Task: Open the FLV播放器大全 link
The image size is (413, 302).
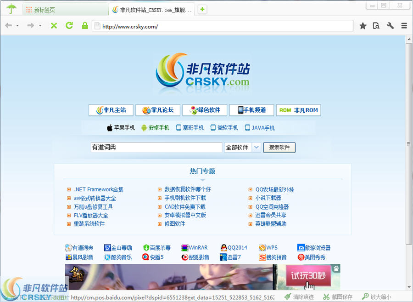Action: point(91,216)
